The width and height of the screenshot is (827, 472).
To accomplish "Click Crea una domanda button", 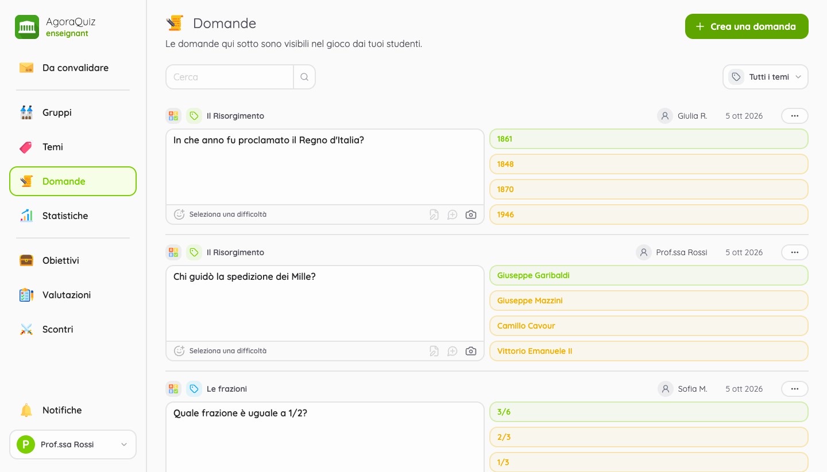I will click(747, 26).
